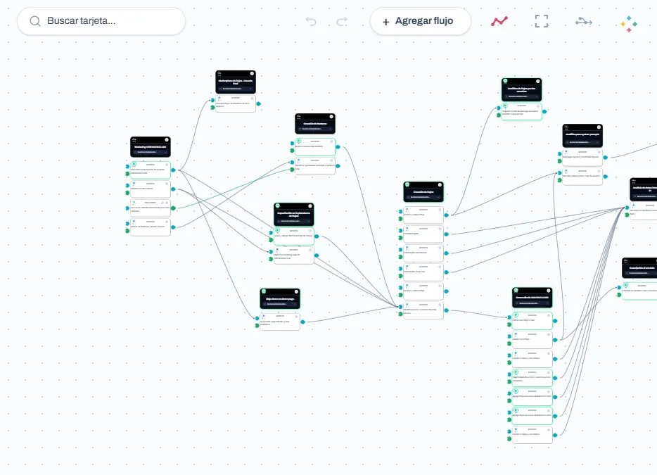657x475 pixels.
Task: Open search field inside 'Creación de banners' header
Action: coord(315,129)
